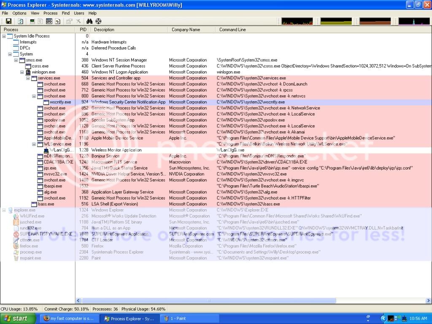Toggle the lower pane view icon
This screenshot has height=324, width=432.
[49, 21]
